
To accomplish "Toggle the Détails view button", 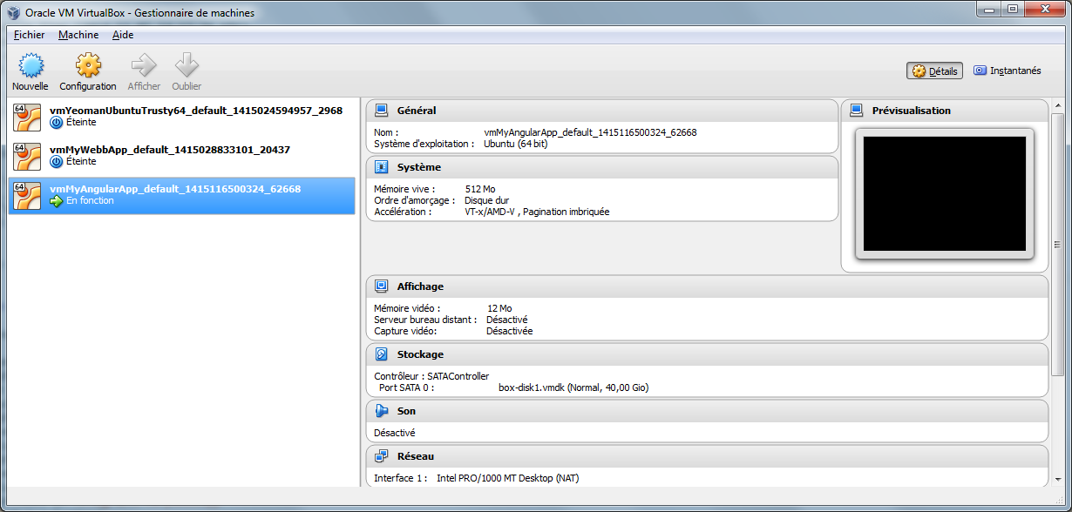I will [934, 71].
